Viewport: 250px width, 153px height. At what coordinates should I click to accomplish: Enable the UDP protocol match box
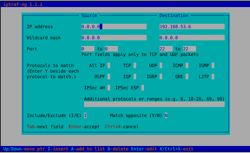[x=161, y=66]
